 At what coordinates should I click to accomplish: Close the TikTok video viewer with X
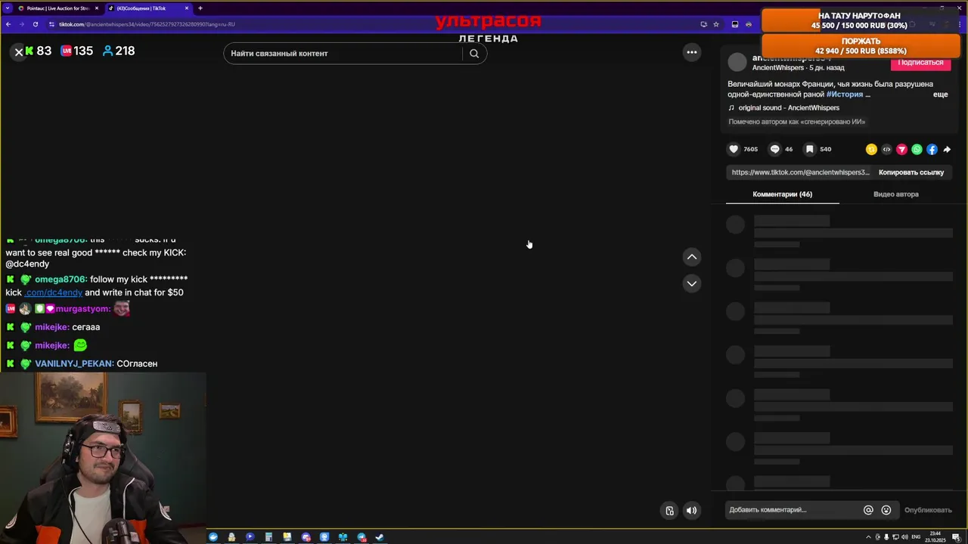click(19, 52)
